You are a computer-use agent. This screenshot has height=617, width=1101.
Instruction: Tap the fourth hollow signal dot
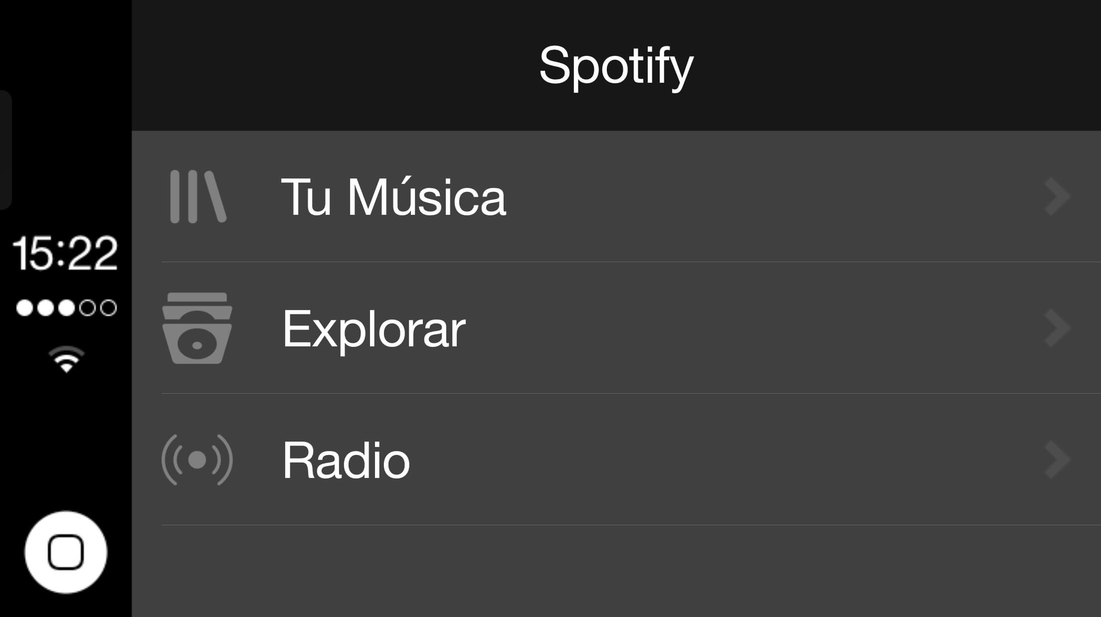(87, 308)
